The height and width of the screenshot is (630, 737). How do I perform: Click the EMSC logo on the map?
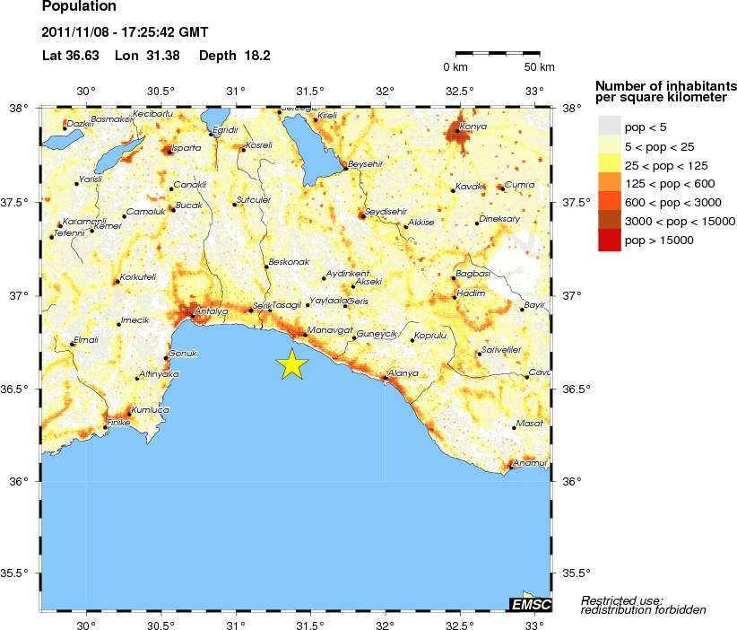pos(530,604)
